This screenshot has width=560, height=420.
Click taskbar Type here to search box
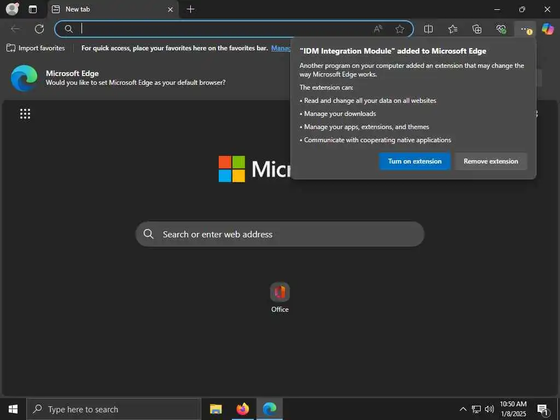click(114, 409)
